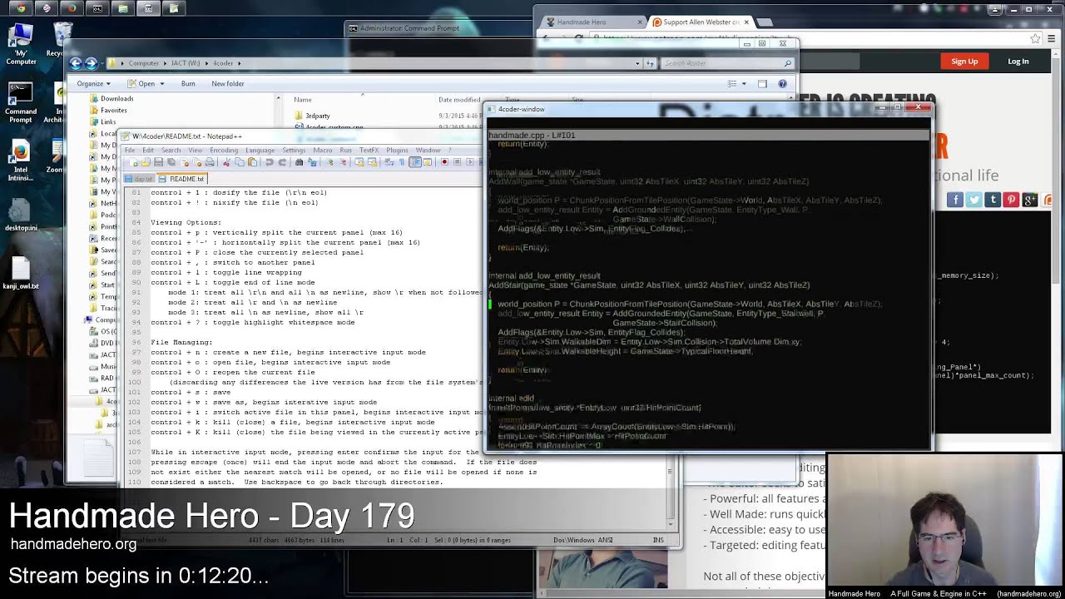Open Notepad++ File menu
The height and width of the screenshot is (599, 1065).
(x=130, y=151)
